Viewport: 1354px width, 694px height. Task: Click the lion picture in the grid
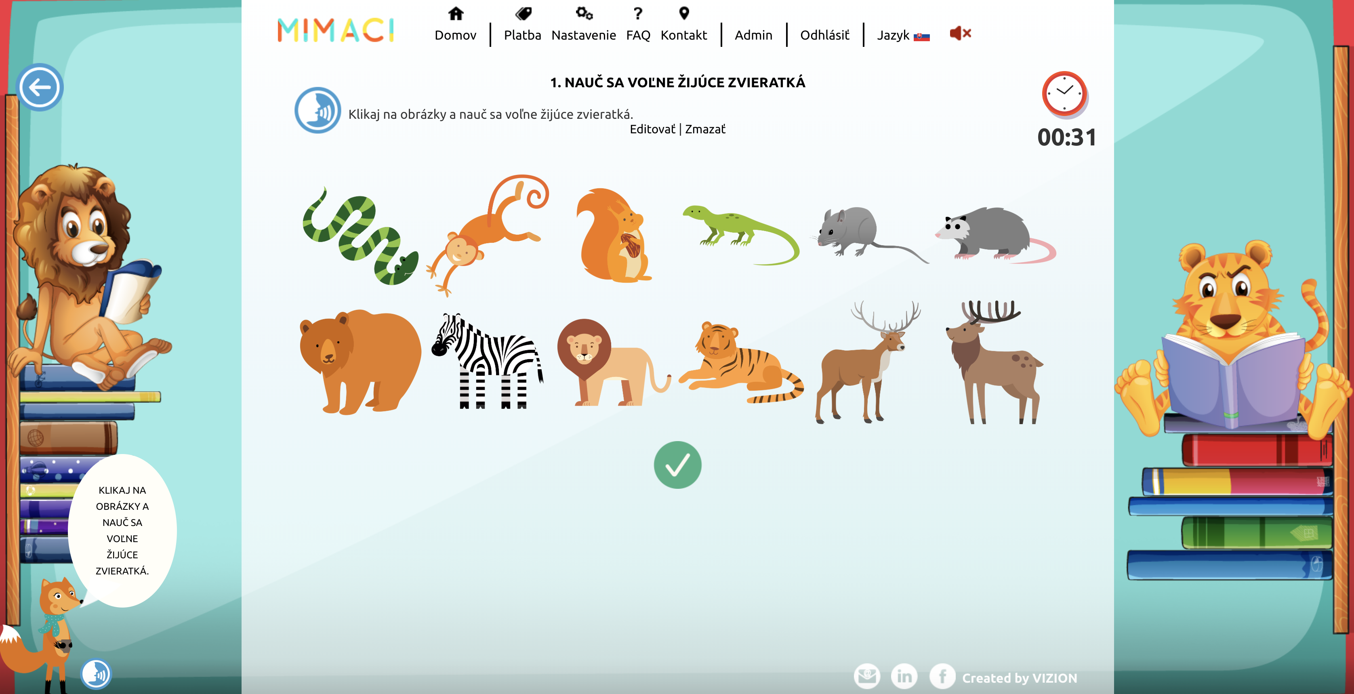tap(614, 363)
